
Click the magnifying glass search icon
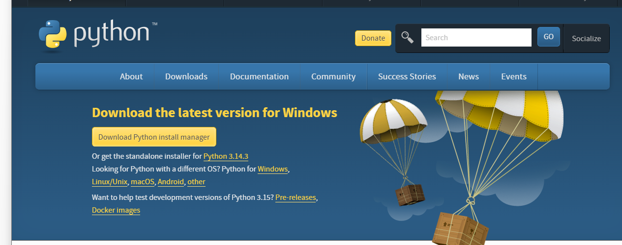(x=407, y=37)
